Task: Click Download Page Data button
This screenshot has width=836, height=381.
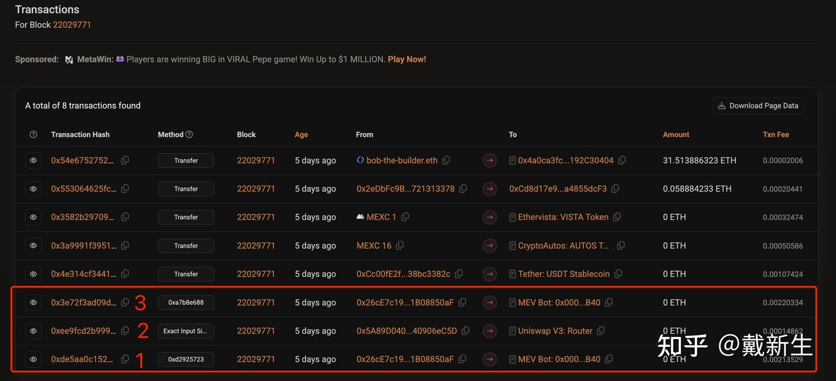Action: [758, 106]
